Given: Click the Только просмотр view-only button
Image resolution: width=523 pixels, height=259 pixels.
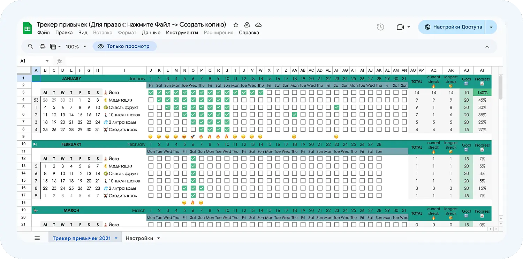Looking at the screenshot, I should coord(124,46).
